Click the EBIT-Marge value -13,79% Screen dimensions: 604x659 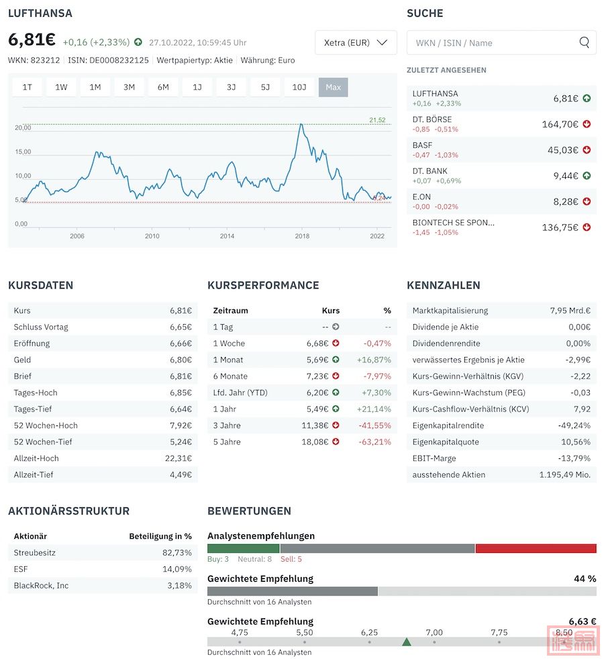[x=574, y=458]
